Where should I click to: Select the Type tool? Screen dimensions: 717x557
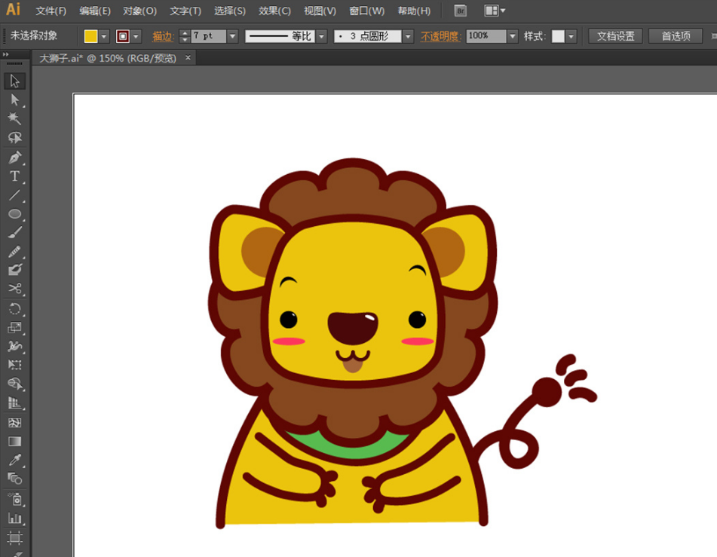pyautogui.click(x=14, y=176)
